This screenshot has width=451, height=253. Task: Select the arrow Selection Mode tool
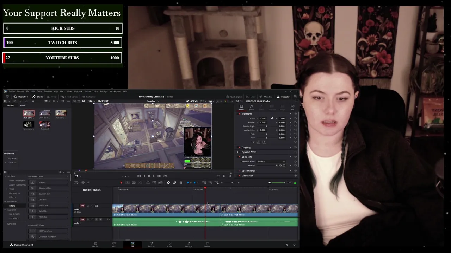121,183
